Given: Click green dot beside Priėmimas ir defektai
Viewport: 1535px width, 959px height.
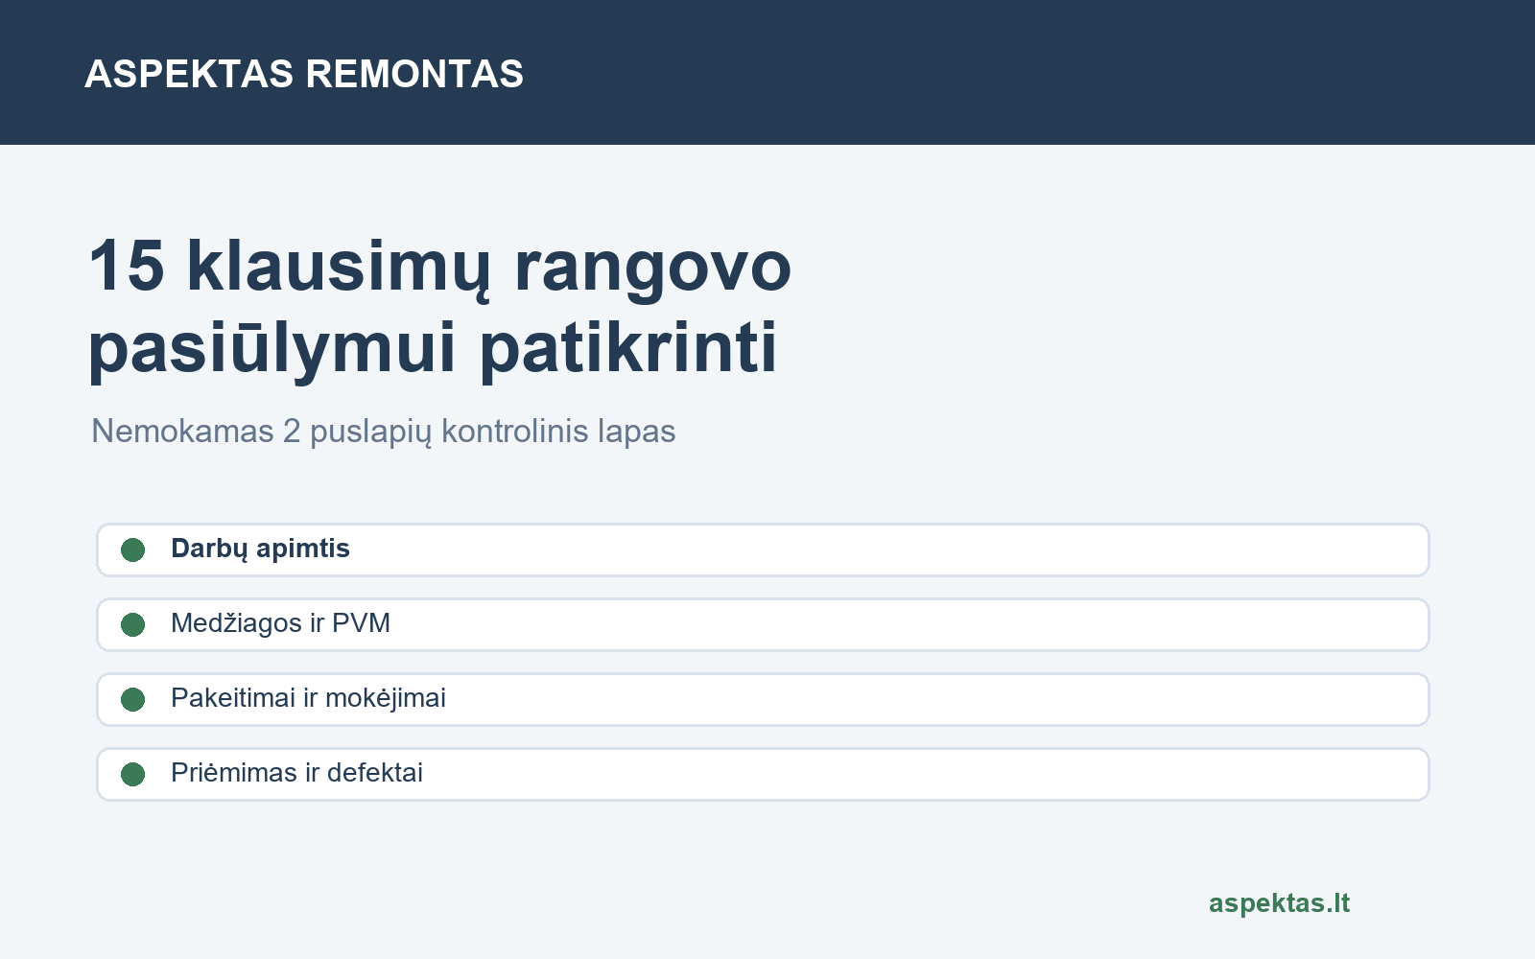Looking at the screenshot, I should [x=133, y=774].
